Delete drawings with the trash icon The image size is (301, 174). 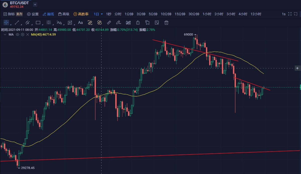tap(166, 23)
